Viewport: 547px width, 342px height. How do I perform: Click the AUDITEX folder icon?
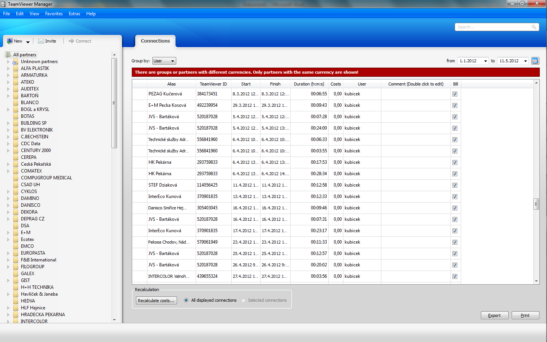(16, 89)
